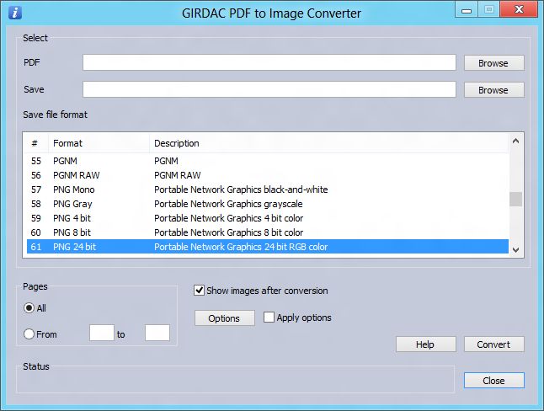Click the starting page number field
Image resolution: width=544 pixels, height=411 pixels.
pyautogui.click(x=102, y=333)
